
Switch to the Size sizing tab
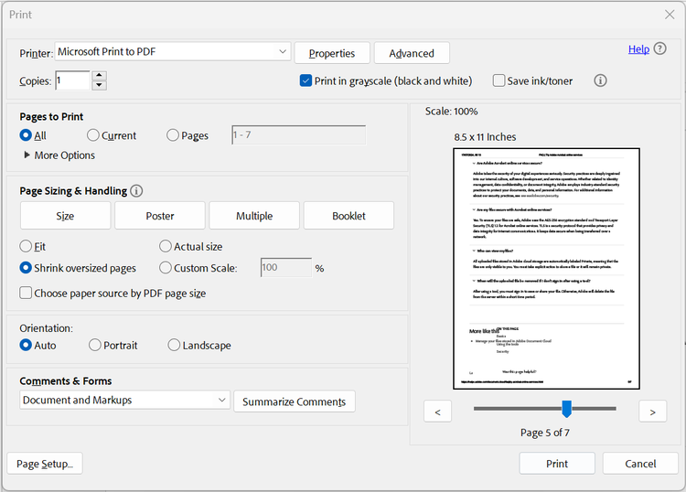pyautogui.click(x=65, y=216)
